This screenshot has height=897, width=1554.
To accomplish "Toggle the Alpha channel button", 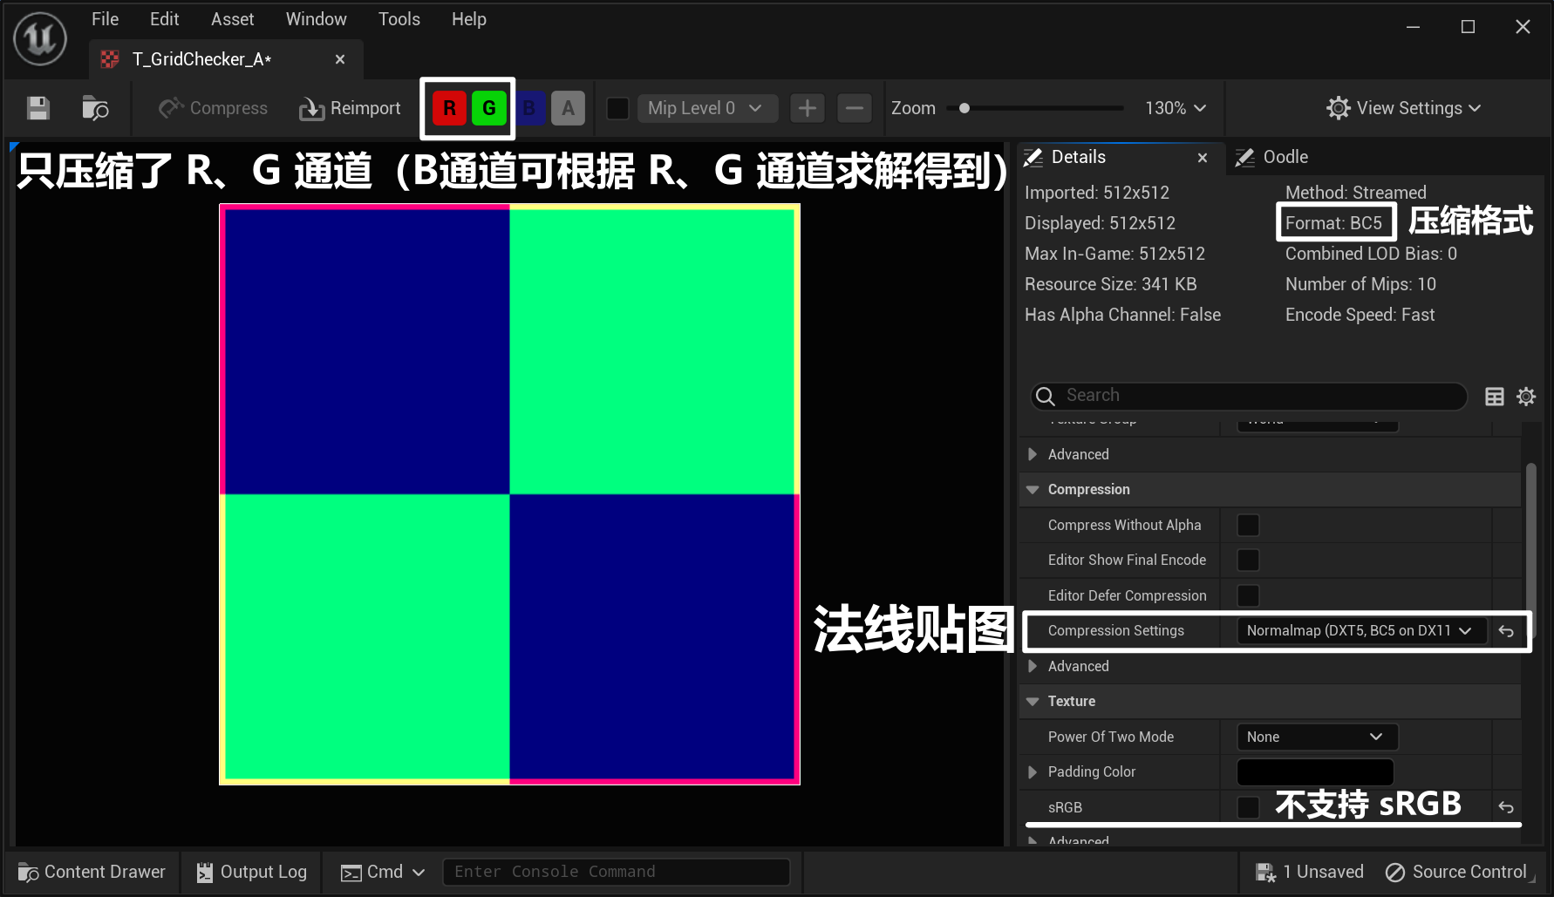I will click(x=568, y=108).
